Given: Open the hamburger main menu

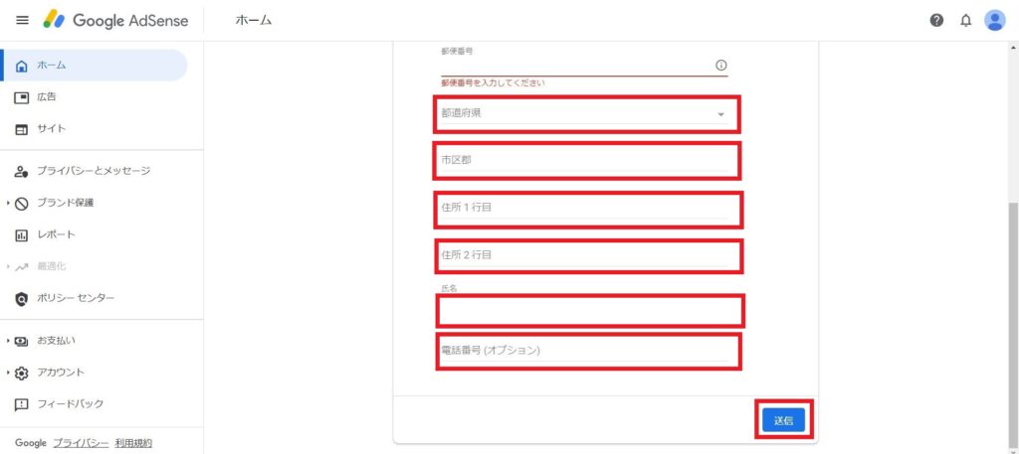Looking at the screenshot, I should pos(22,20).
